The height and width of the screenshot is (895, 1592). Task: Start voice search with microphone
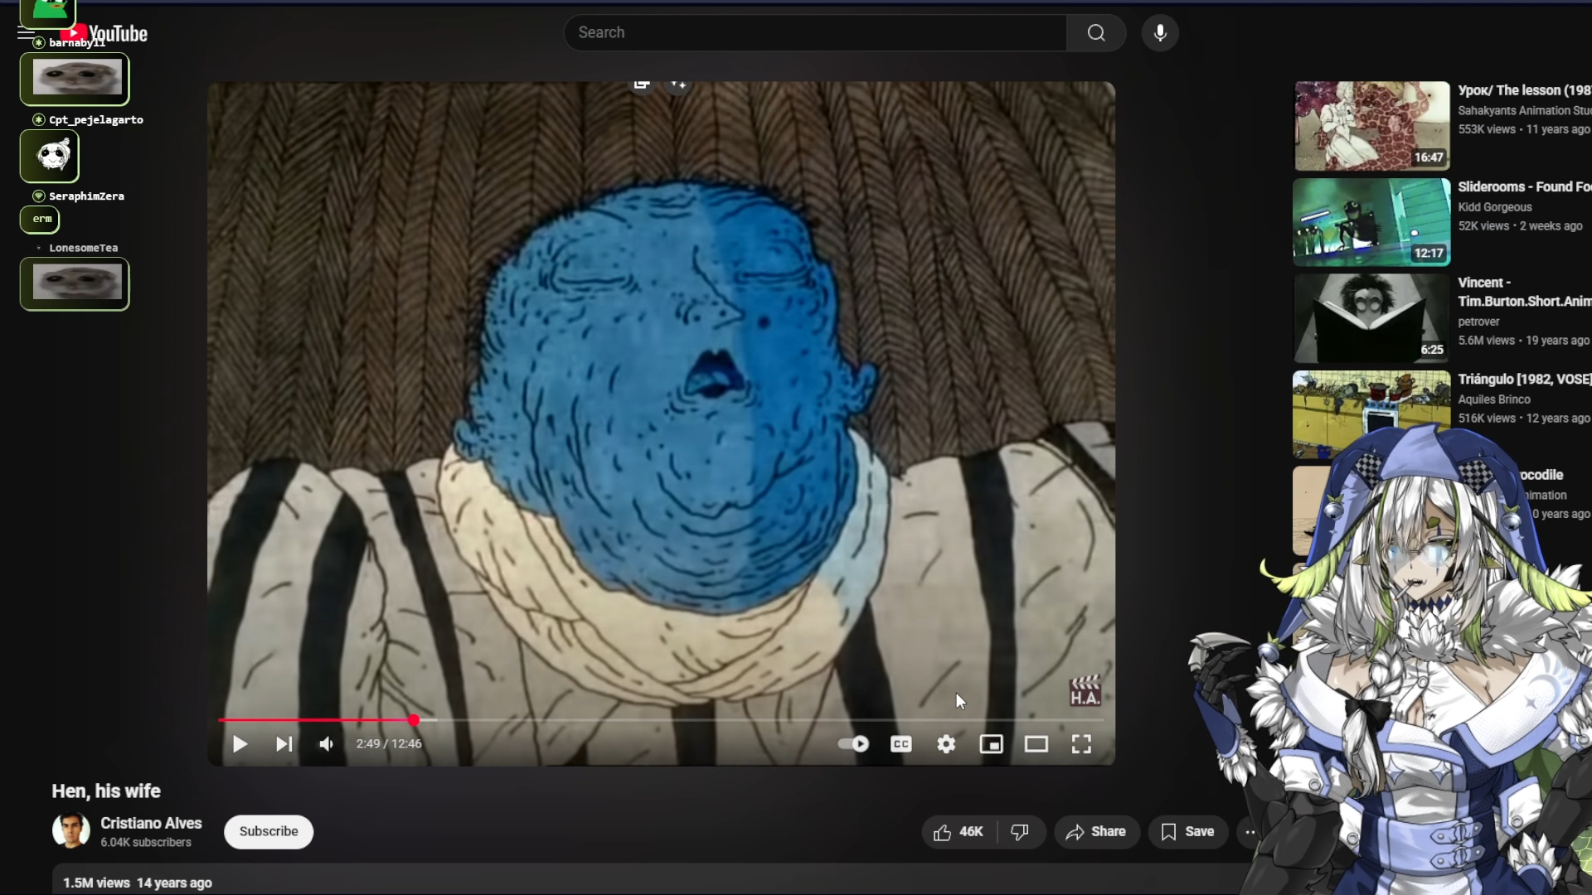click(1160, 33)
